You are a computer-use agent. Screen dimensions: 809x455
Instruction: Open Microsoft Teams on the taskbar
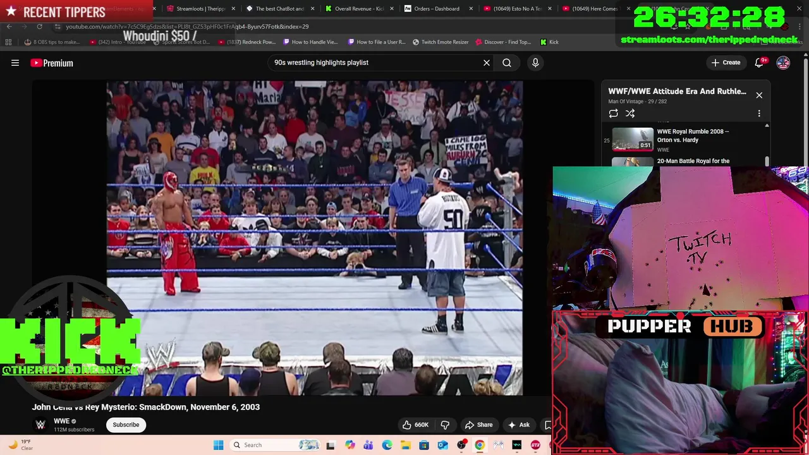tap(368, 445)
